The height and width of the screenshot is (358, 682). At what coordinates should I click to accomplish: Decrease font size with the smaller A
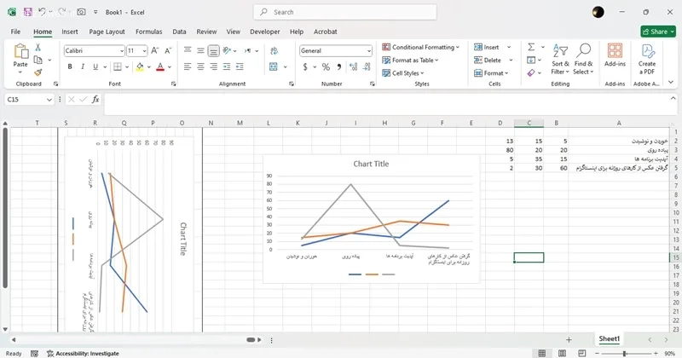(x=168, y=51)
